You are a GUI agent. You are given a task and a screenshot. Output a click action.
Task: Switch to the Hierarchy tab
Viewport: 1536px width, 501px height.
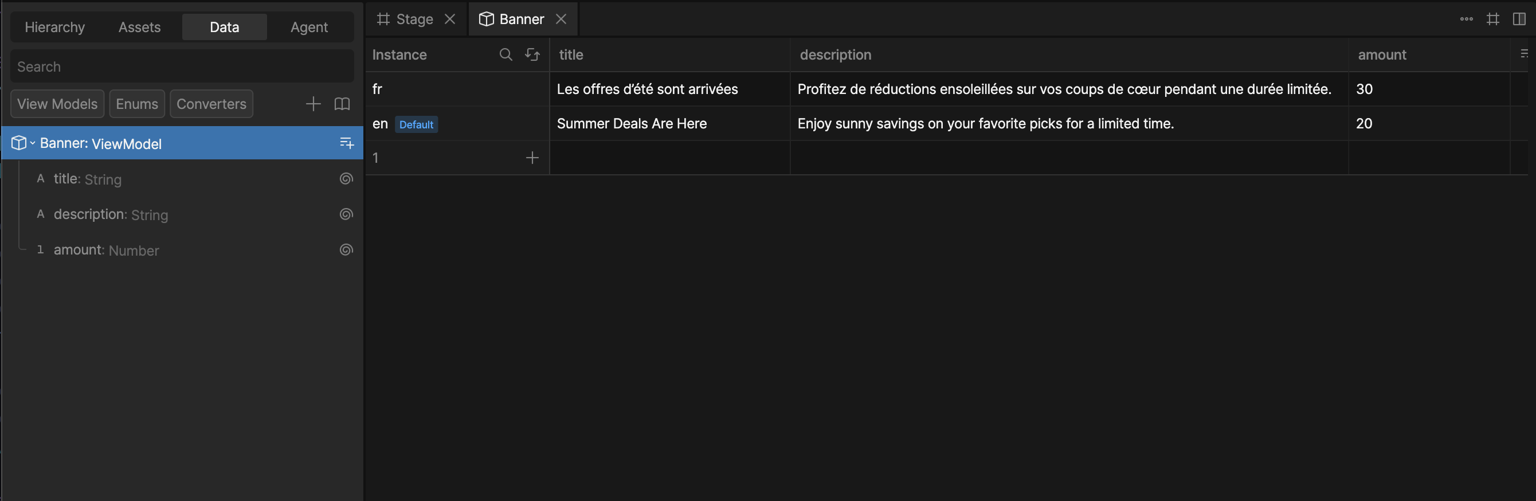click(55, 27)
